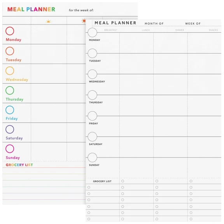Mark the pink Sunday circle

pyautogui.click(x=10, y=149)
